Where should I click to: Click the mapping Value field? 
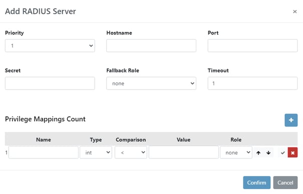coord(184,152)
